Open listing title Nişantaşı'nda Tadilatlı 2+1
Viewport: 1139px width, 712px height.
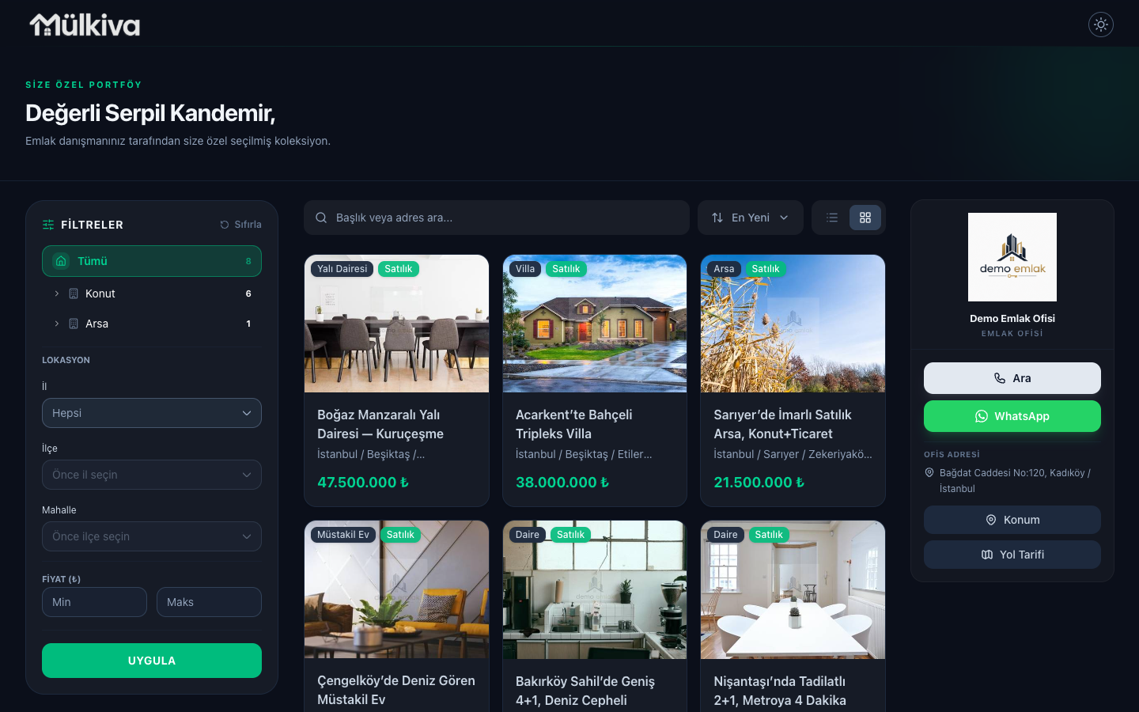click(x=780, y=691)
